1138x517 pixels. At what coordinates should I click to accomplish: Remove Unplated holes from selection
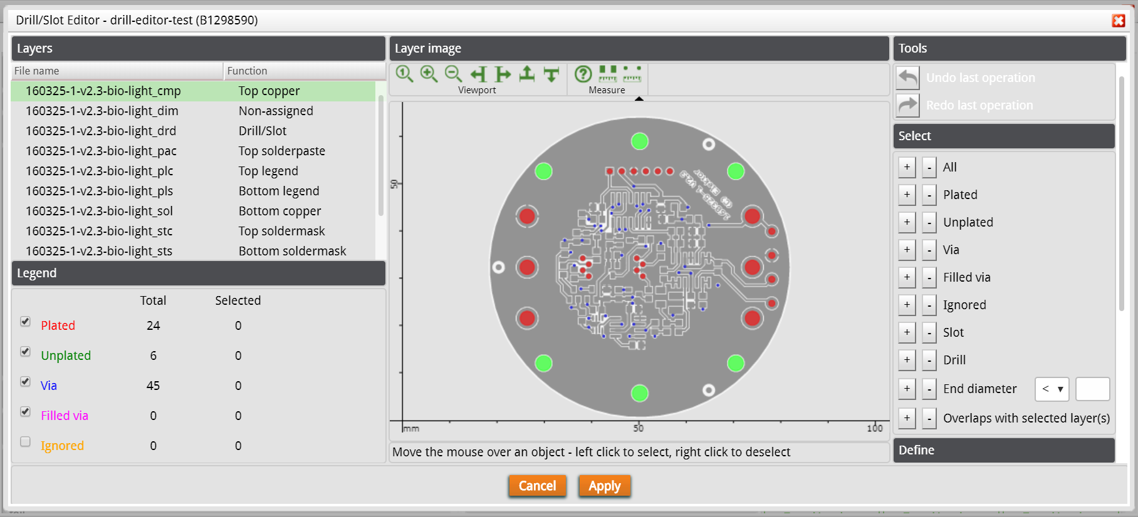tap(929, 222)
